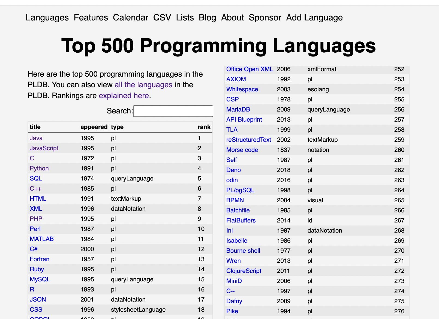Focus the Search input field
Image resolution: width=439 pixels, height=319 pixels.
click(173, 111)
